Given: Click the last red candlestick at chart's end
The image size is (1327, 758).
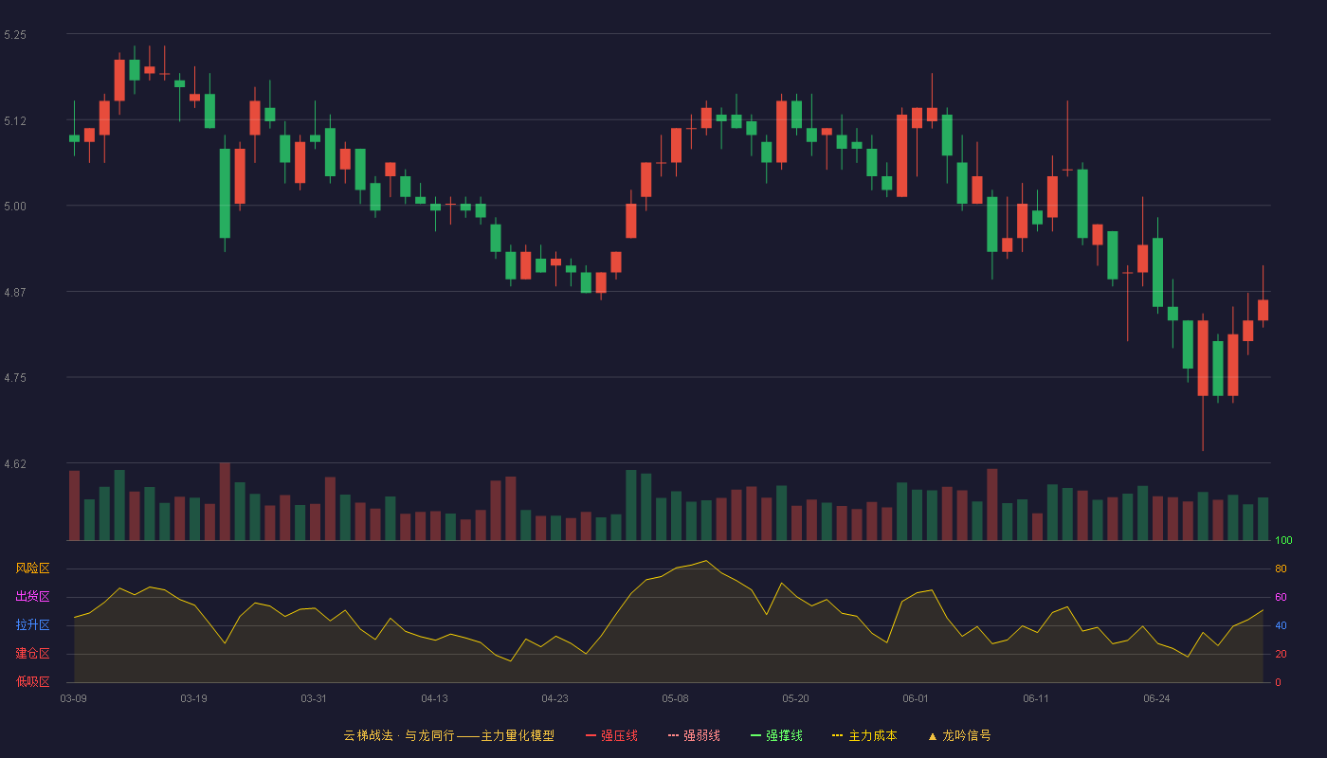Looking at the screenshot, I should point(1263,310).
